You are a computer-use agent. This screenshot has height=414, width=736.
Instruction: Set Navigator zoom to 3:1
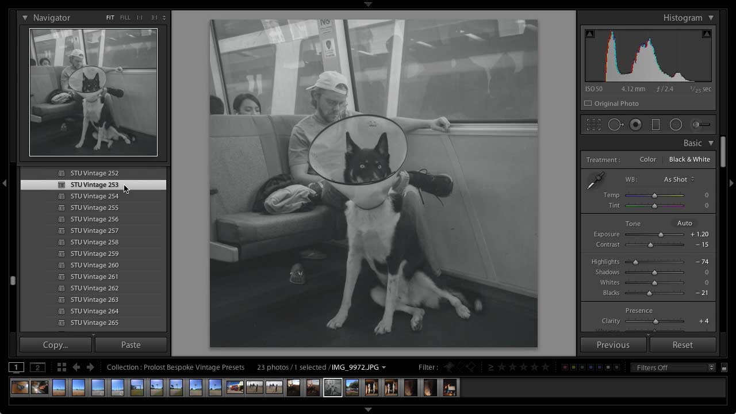point(154,18)
